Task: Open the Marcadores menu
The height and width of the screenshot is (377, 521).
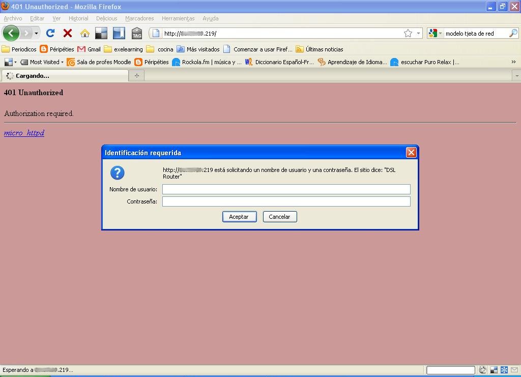Action: [x=139, y=18]
